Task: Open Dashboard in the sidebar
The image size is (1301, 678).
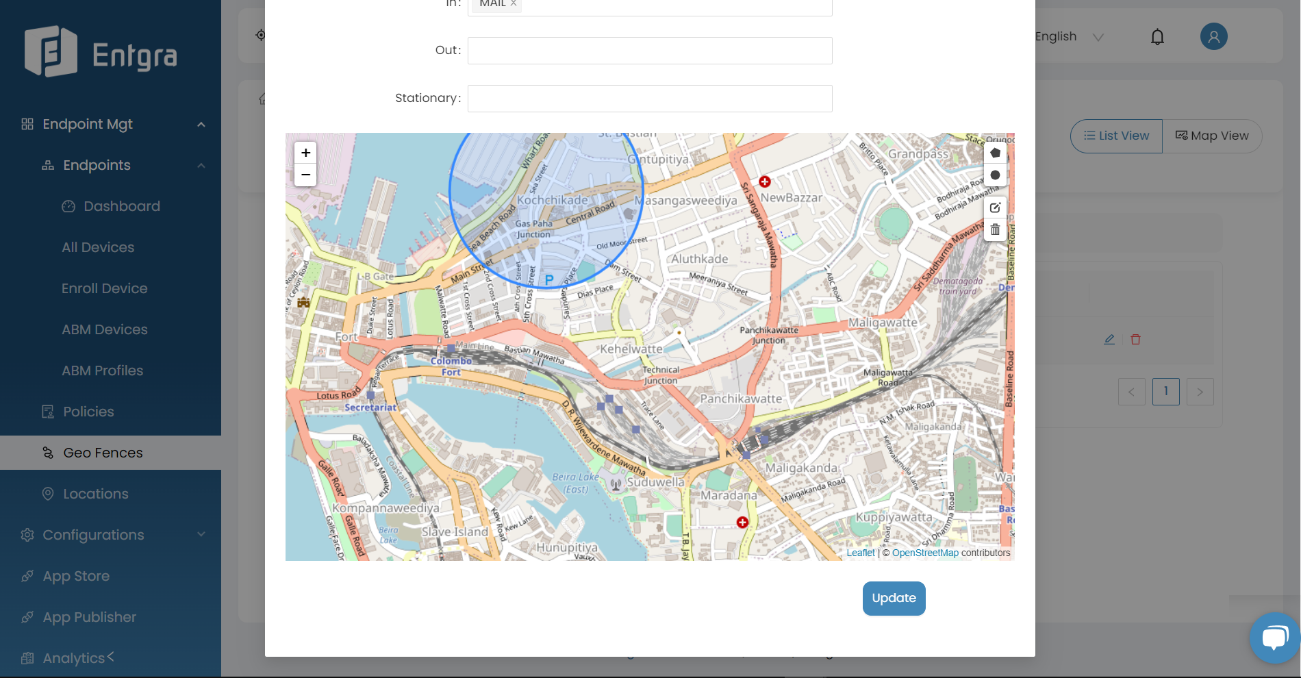Action: click(122, 206)
